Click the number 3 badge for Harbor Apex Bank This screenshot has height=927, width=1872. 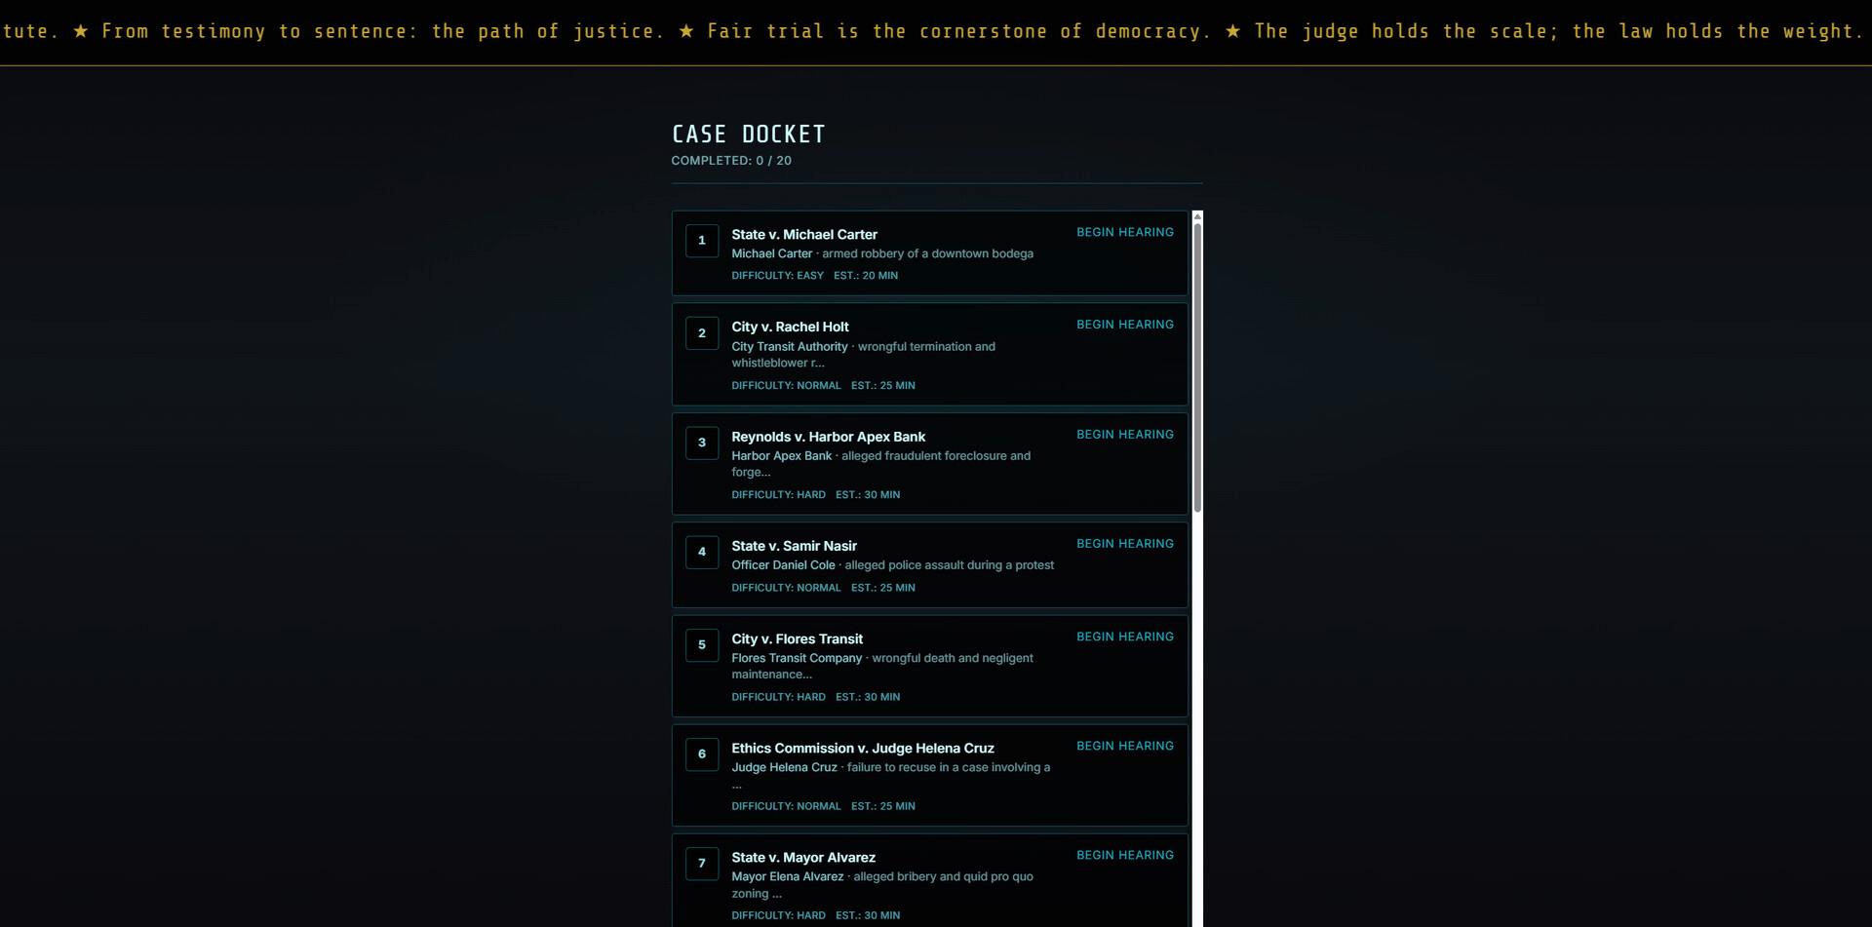[x=702, y=443]
